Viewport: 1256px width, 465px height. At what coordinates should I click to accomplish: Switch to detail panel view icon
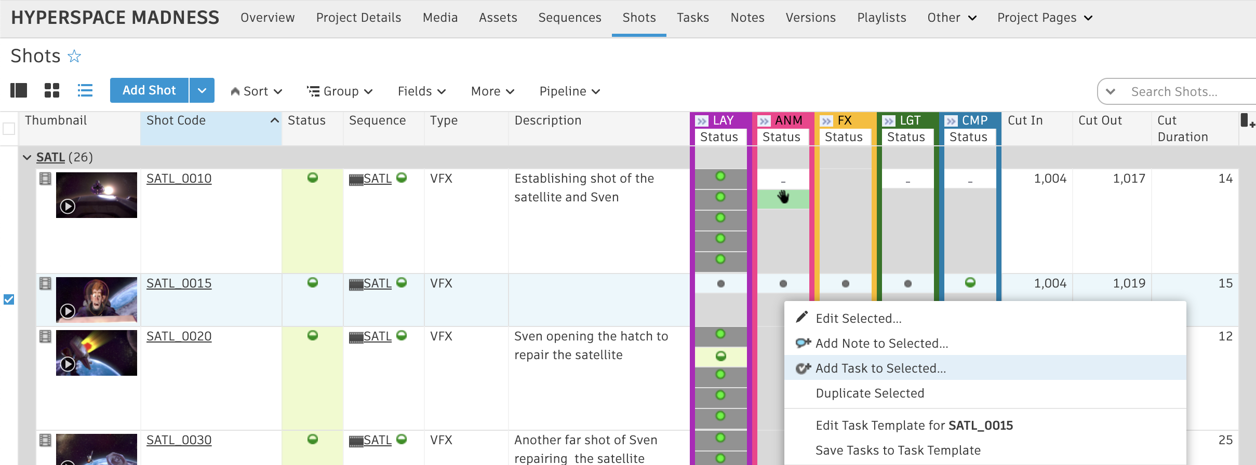coord(19,91)
